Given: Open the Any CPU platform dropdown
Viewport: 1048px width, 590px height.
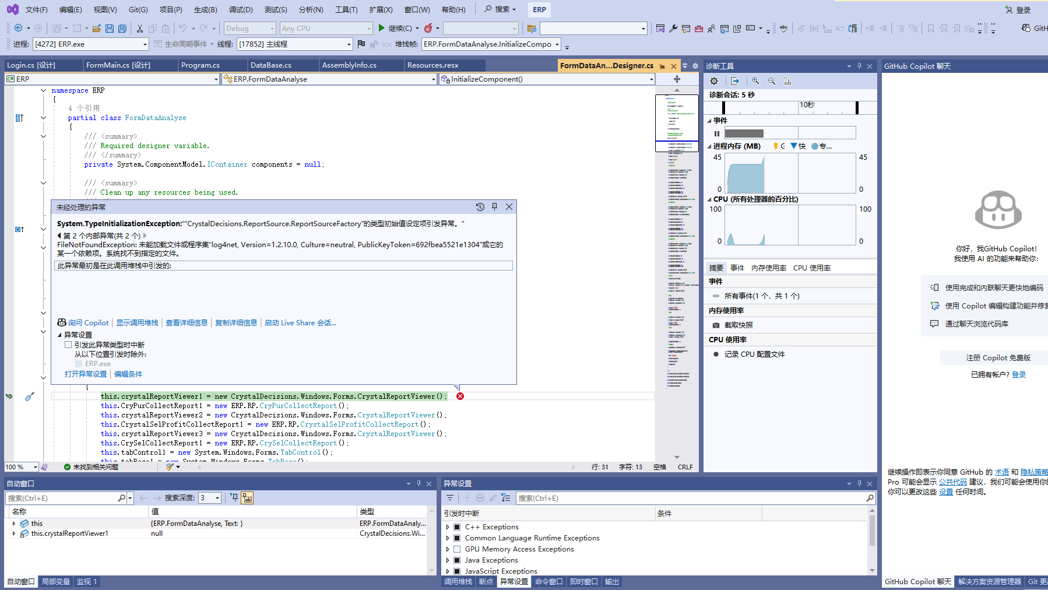Looking at the screenshot, I should 326,28.
